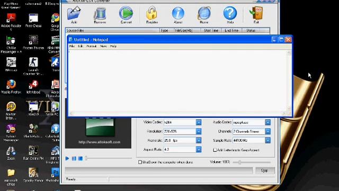Open Chikka Messenger desktop icon

[x=11, y=45]
